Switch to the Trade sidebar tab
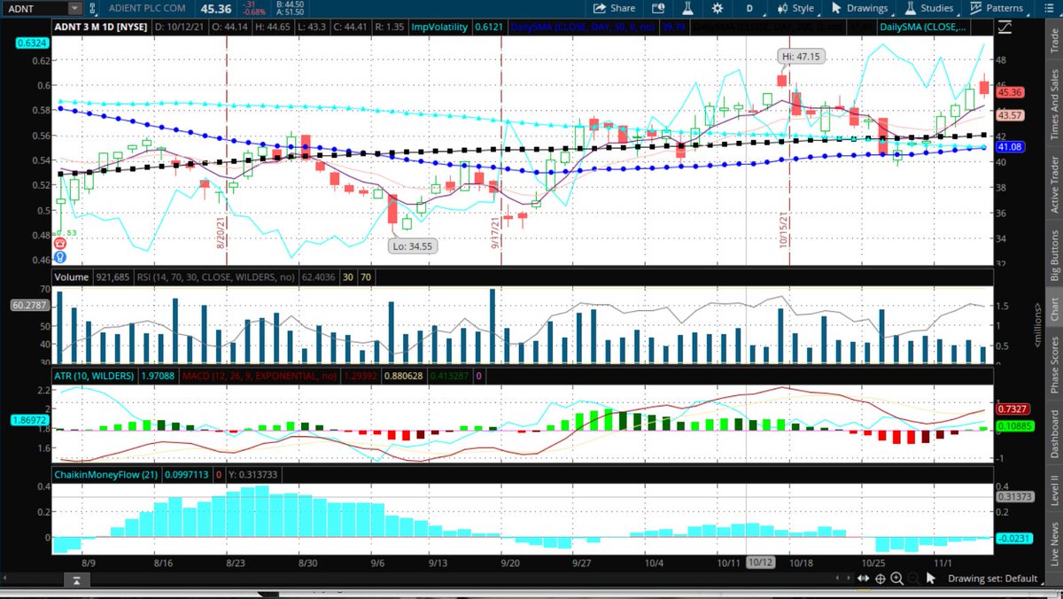 point(1054,39)
